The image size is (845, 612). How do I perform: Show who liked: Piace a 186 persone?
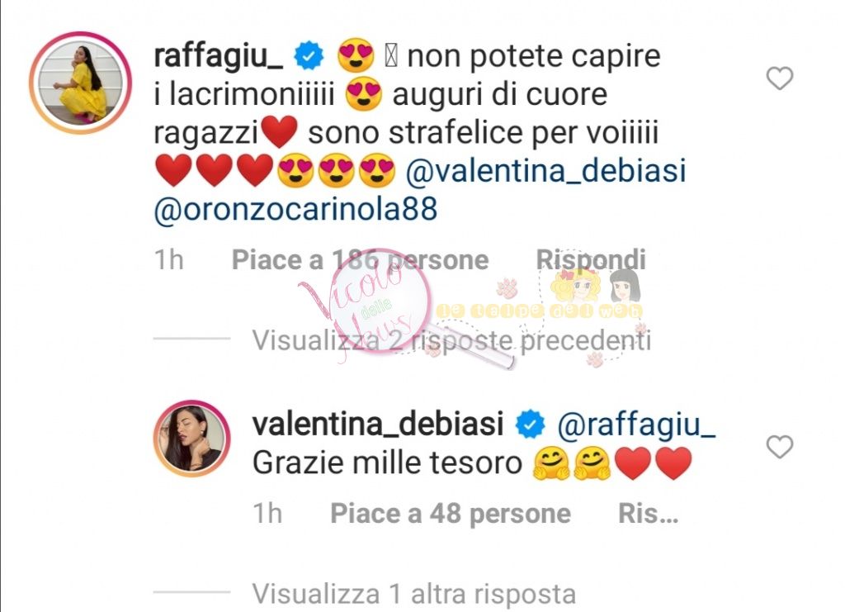point(360,260)
